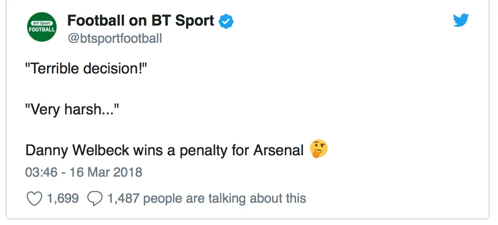Image resolution: width=498 pixels, height=225 pixels.
Task: Click the blue verified badge
Action: (226, 21)
